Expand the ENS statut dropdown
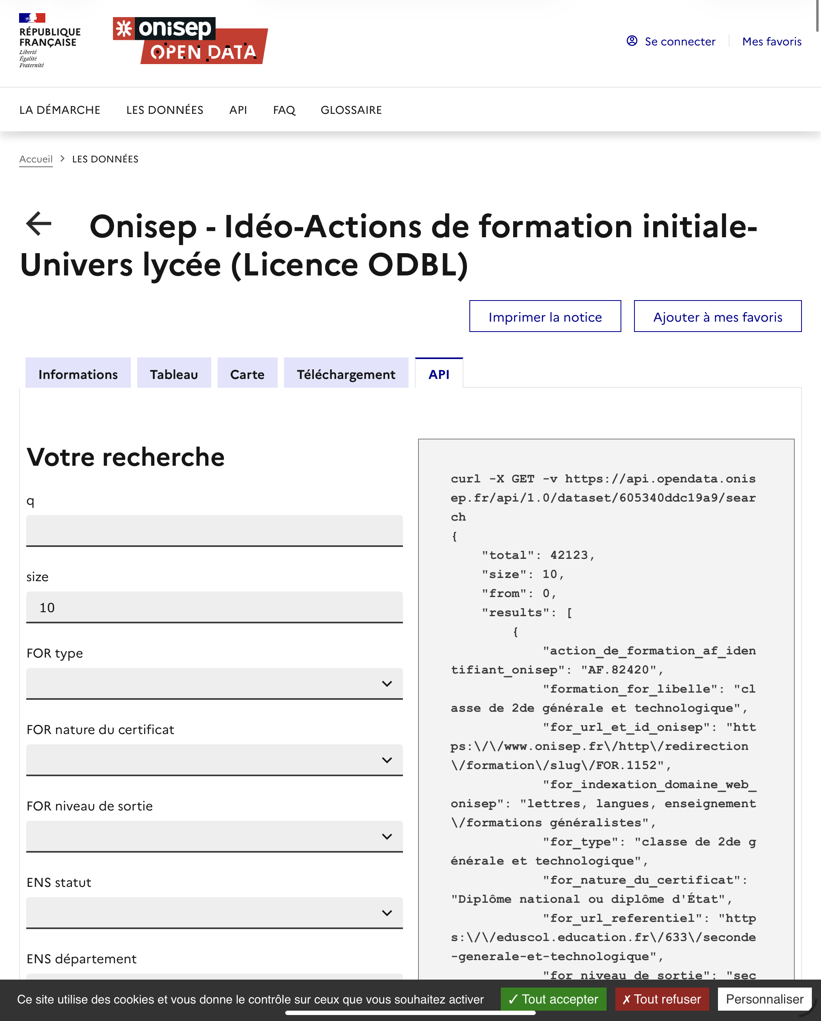Viewport: 821px width, 1021px height. coord(214,913)
